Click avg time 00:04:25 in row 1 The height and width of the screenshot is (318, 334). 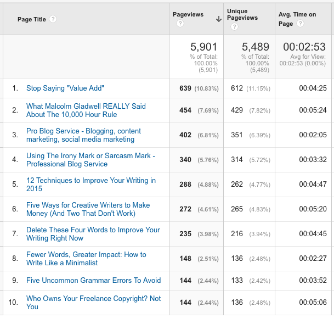(x=313, y=88)
